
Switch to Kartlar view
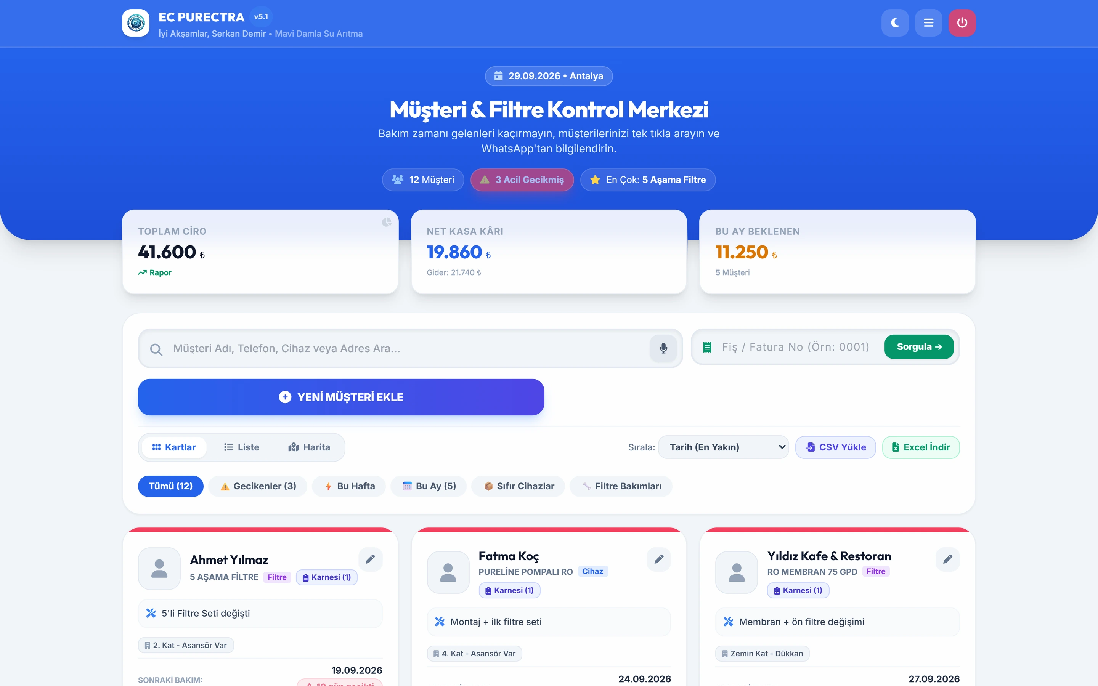point(174,447)
